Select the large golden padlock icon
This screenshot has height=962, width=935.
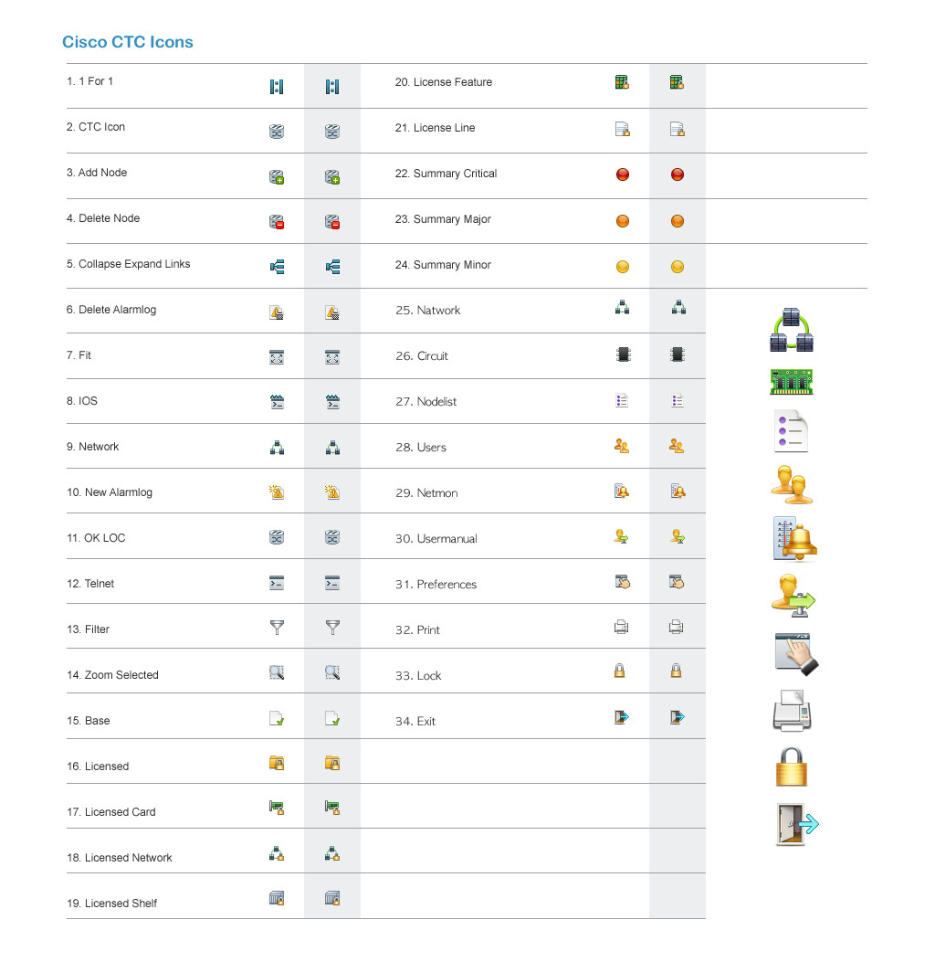tap(792, 766)
